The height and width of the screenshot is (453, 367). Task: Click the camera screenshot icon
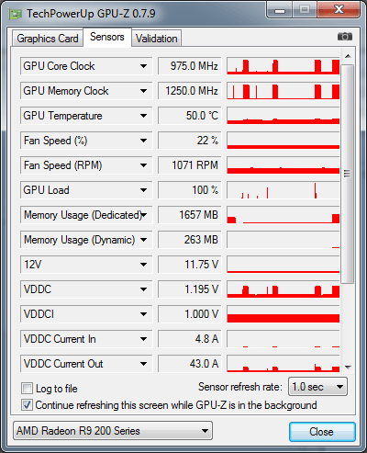345,37
